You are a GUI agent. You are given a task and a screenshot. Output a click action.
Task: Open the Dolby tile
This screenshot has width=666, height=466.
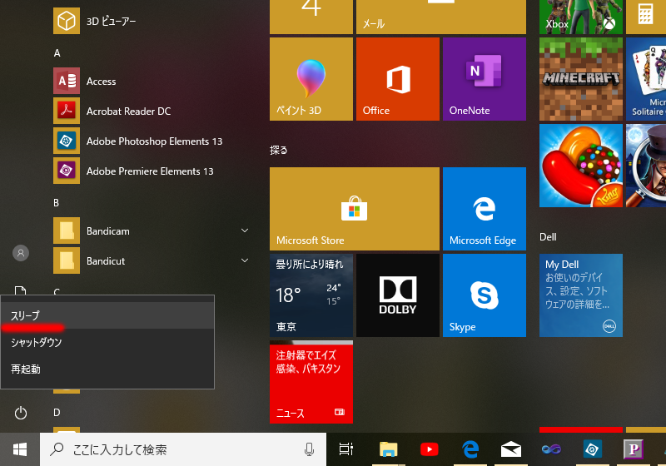pos(398,295)
